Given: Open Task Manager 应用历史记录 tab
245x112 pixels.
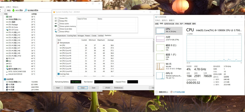Looking at the screenshot, I should point(169,24).
